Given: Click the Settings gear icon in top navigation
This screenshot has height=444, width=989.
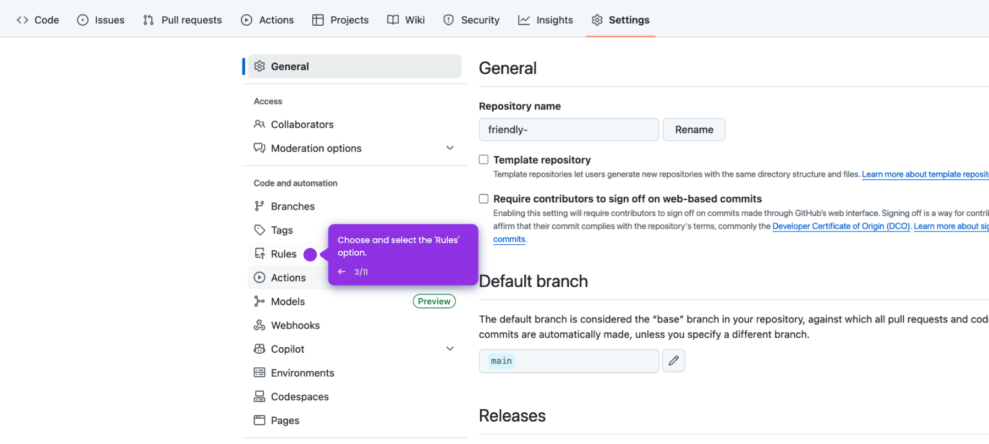Looking at the screenshot, I should click(597, 20).
